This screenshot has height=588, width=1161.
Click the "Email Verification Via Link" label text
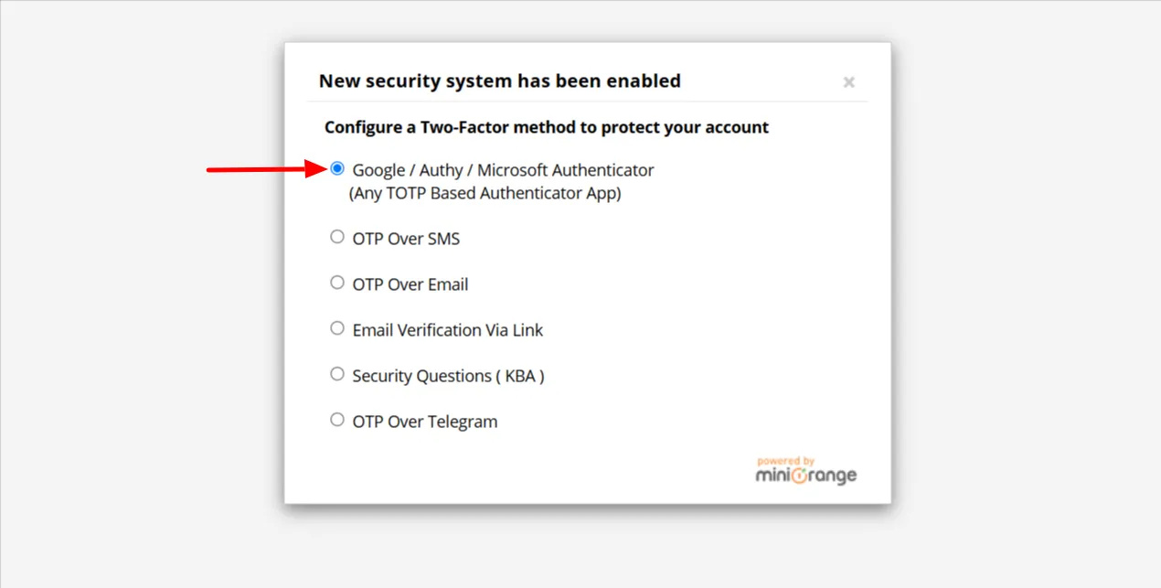[448, 330]
